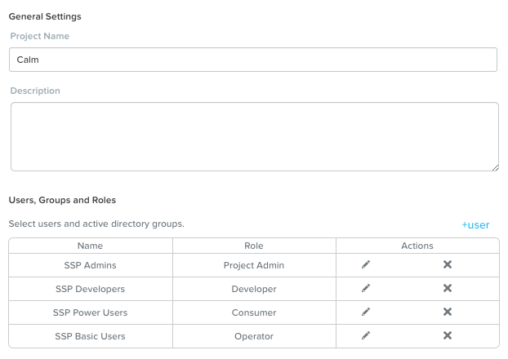Click the Operator role cell
The width and height of the screenshot is (508, 359).
(254, 336)
